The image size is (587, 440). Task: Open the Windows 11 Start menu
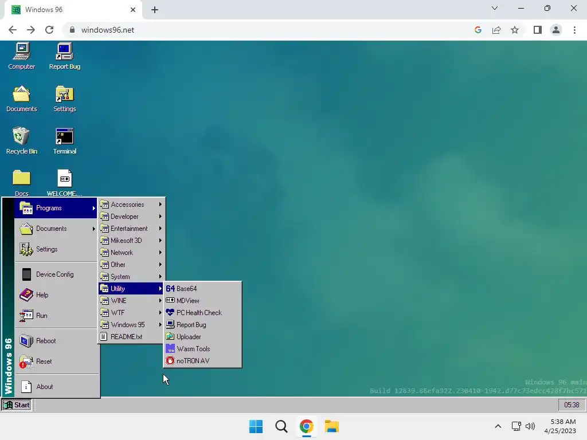click(x=256, y=426)
